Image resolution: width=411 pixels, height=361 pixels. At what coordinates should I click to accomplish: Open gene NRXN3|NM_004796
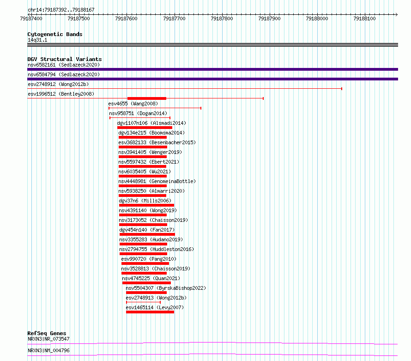(x=48, y=350)
